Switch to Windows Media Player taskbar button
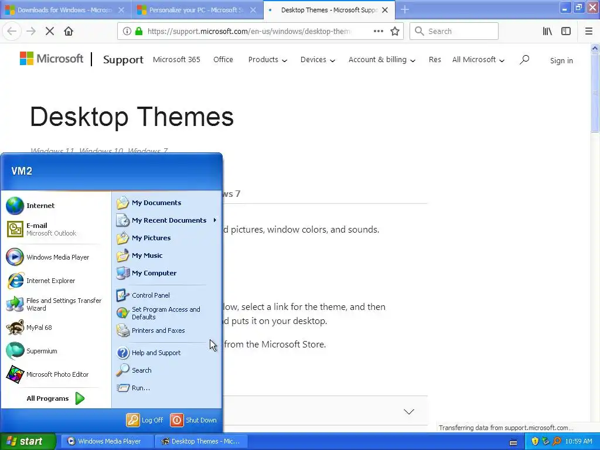The width and height of the screenshot is (600, 450). [x=107, y=441]
